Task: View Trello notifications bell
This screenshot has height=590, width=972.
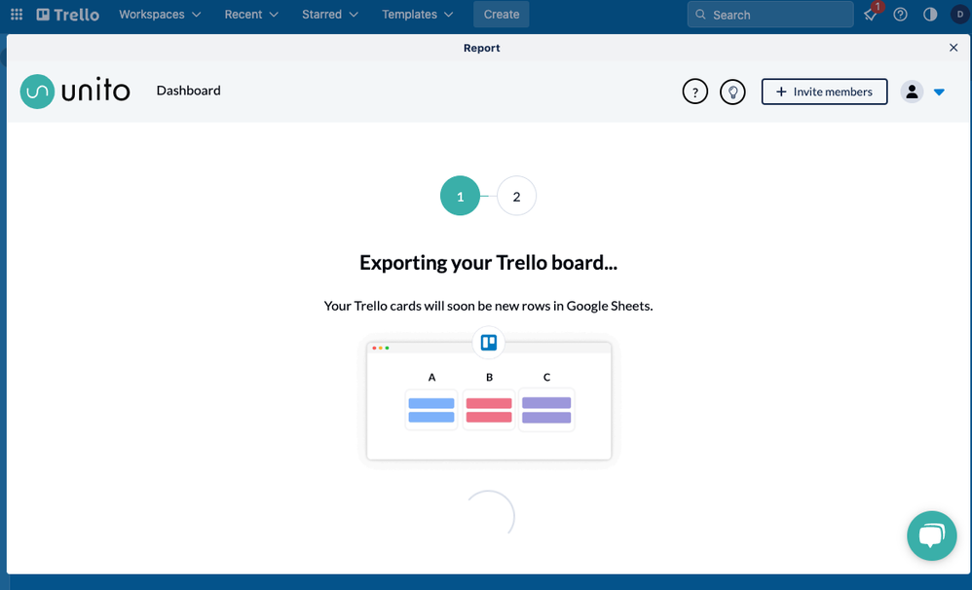Action: 871,15
